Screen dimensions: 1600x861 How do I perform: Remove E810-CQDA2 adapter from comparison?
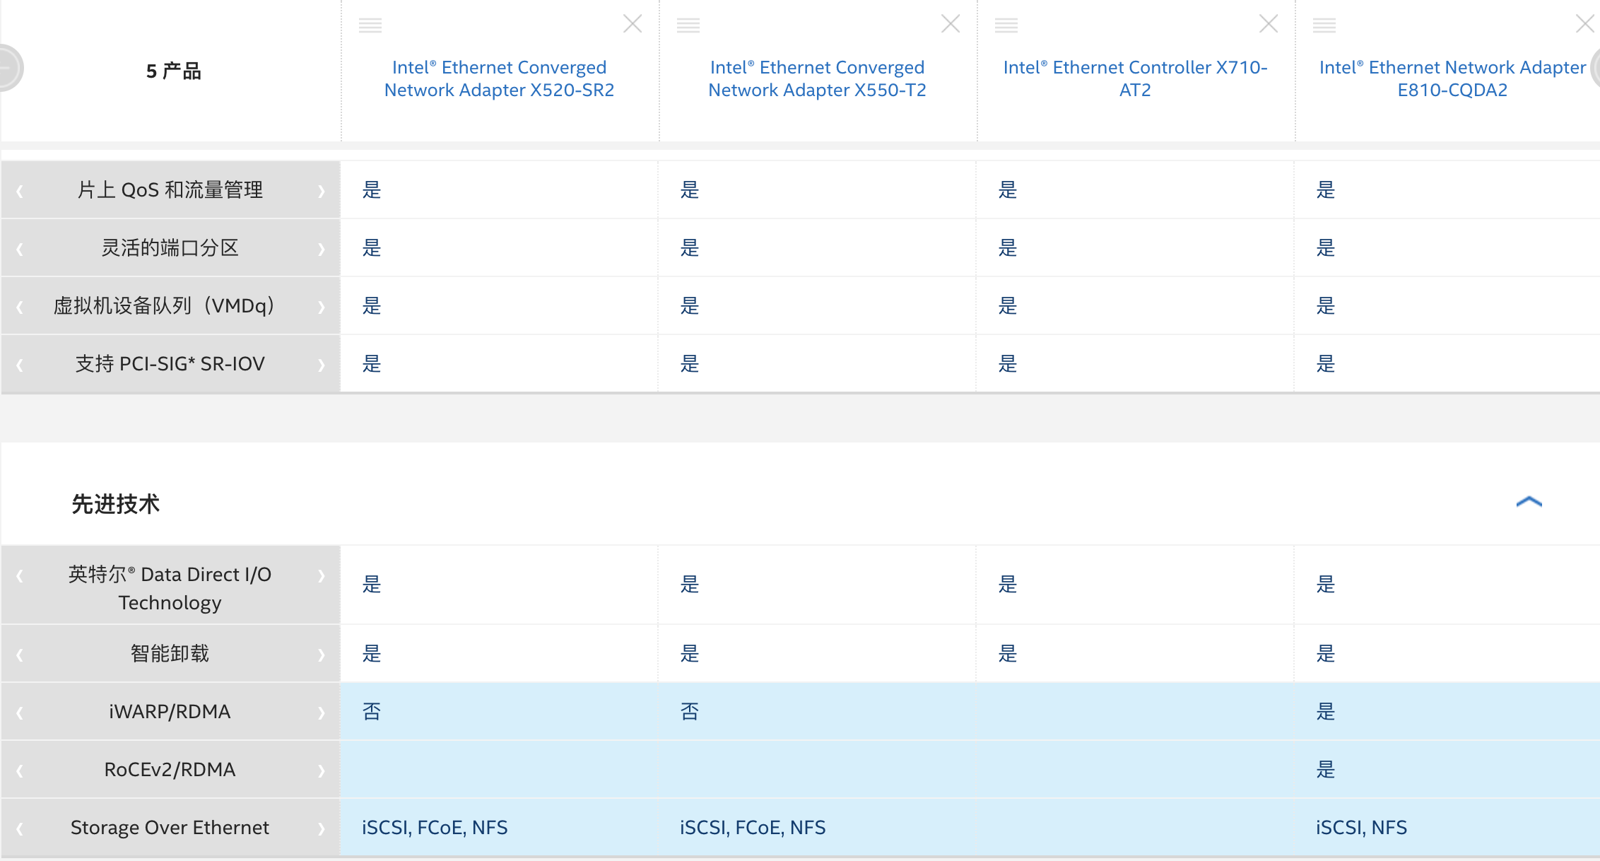(x=1585, y=24)
